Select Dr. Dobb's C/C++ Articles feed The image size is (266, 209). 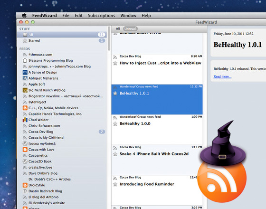62,179
